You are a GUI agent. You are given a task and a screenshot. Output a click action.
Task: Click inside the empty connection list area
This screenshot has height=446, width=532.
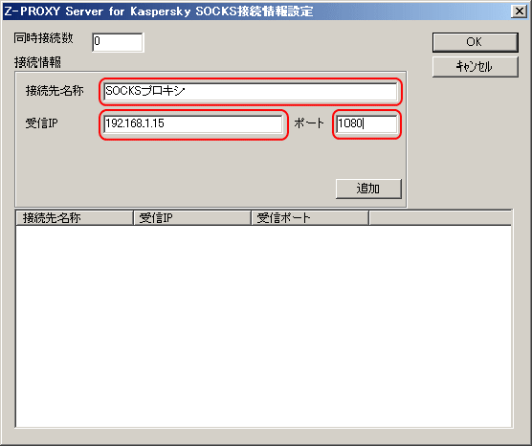(264, 325)
